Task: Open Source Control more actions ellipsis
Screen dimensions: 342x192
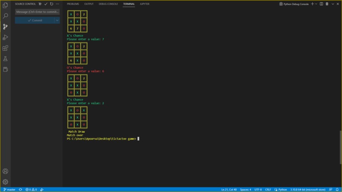Action: [57, 4]
